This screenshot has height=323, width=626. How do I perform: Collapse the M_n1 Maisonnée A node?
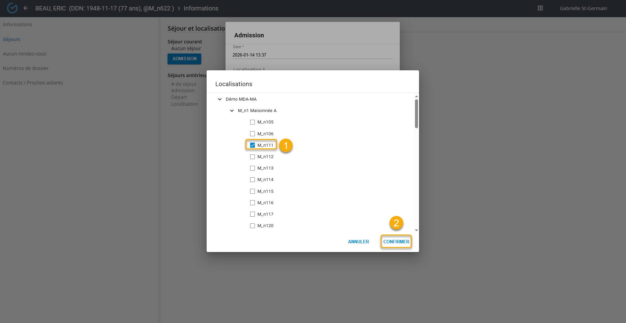[232, 111]
